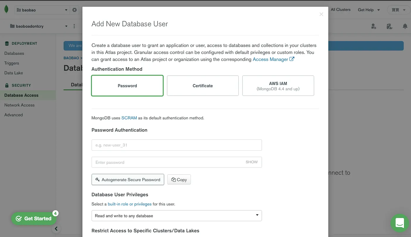Follow the SCRAM link

pyautogui.click(x=129, y=118)
